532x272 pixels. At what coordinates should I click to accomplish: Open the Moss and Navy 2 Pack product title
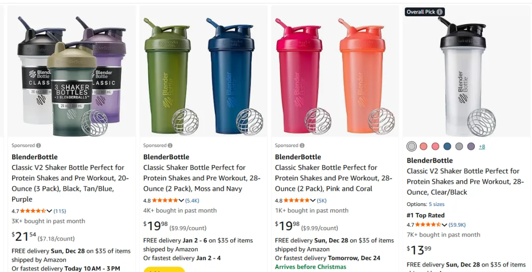[x=199, y=178]
